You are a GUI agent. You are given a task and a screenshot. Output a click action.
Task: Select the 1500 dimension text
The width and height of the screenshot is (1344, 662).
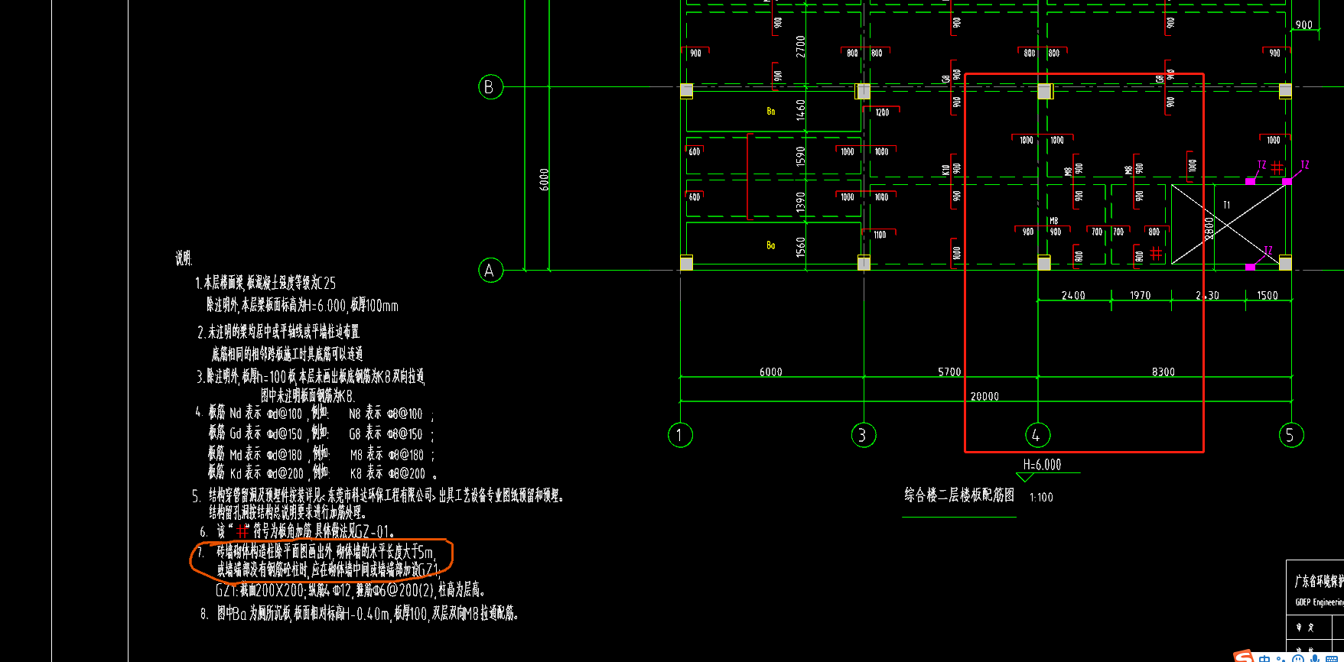(1268, 295)
